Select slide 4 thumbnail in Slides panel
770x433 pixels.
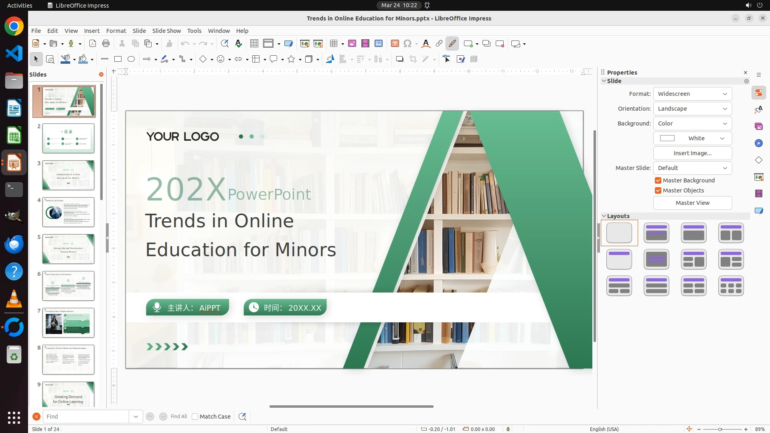(x=68, y=212)
